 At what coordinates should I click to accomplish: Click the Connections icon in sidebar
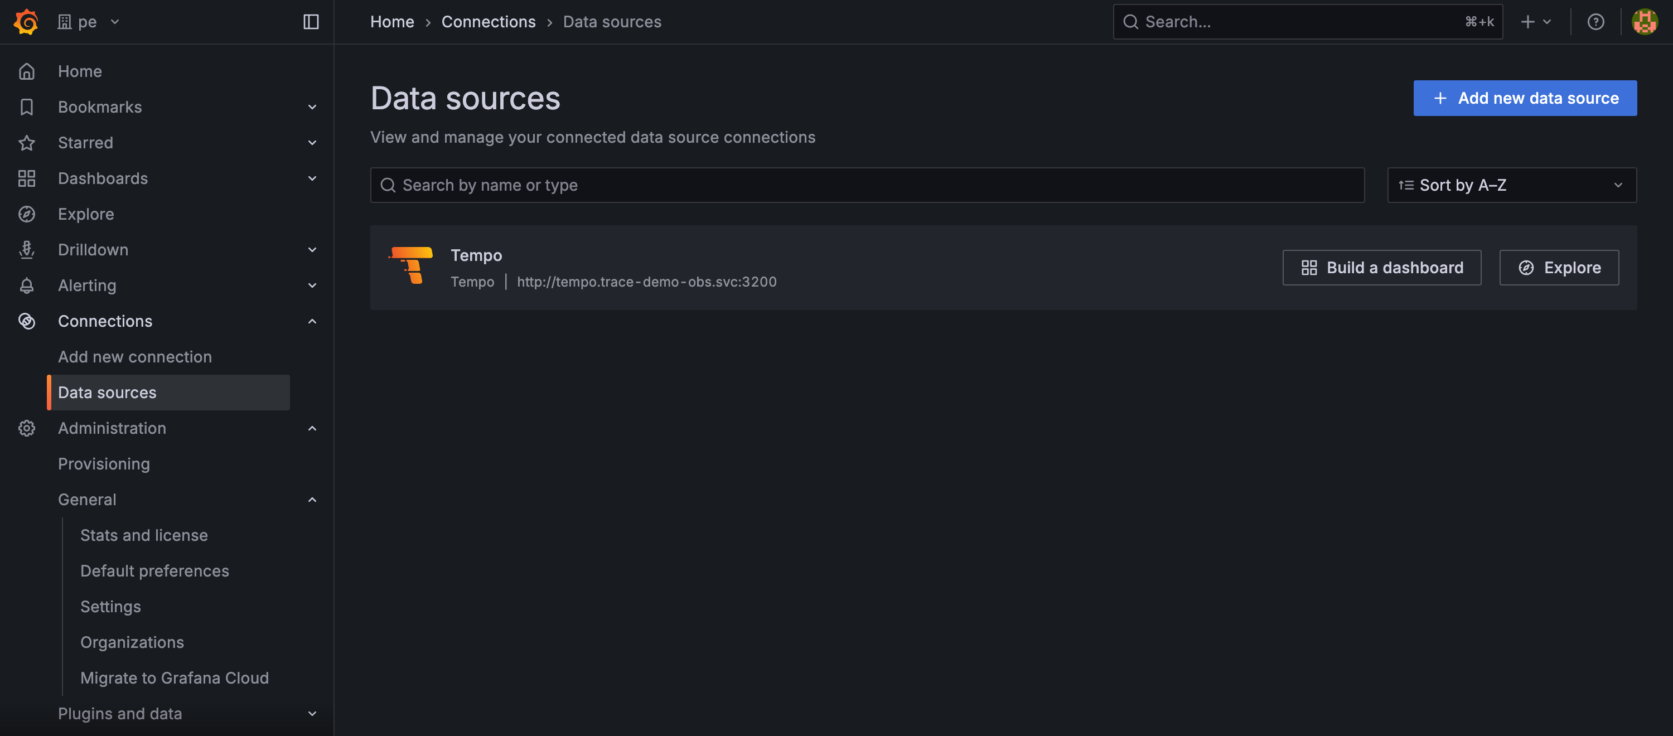pos(27,321)
